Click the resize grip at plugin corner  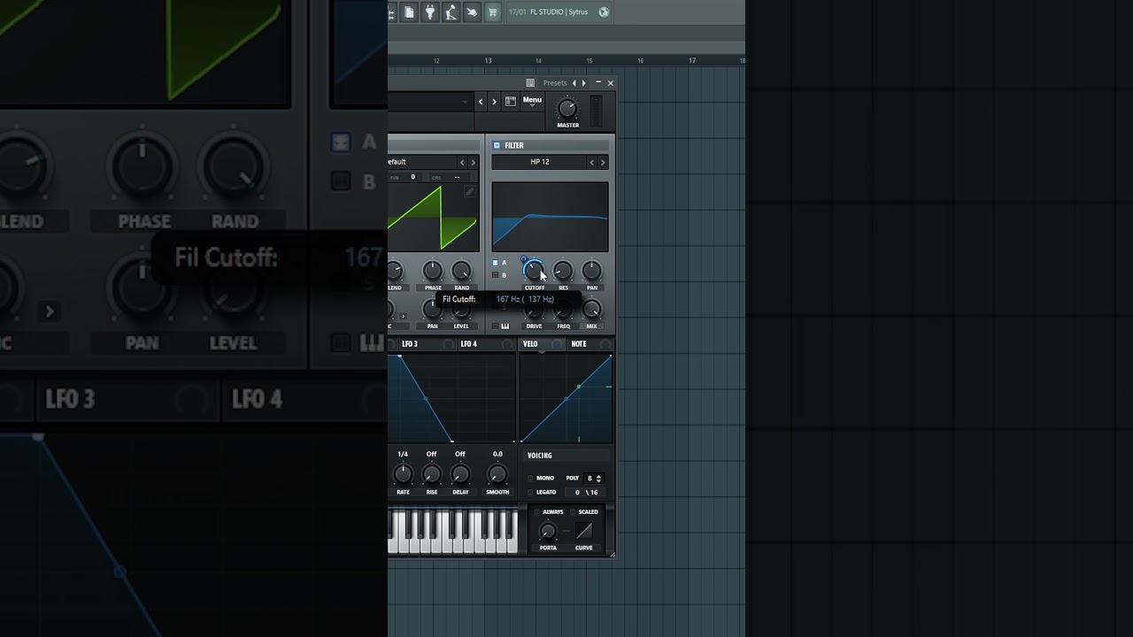pos(612,554)
